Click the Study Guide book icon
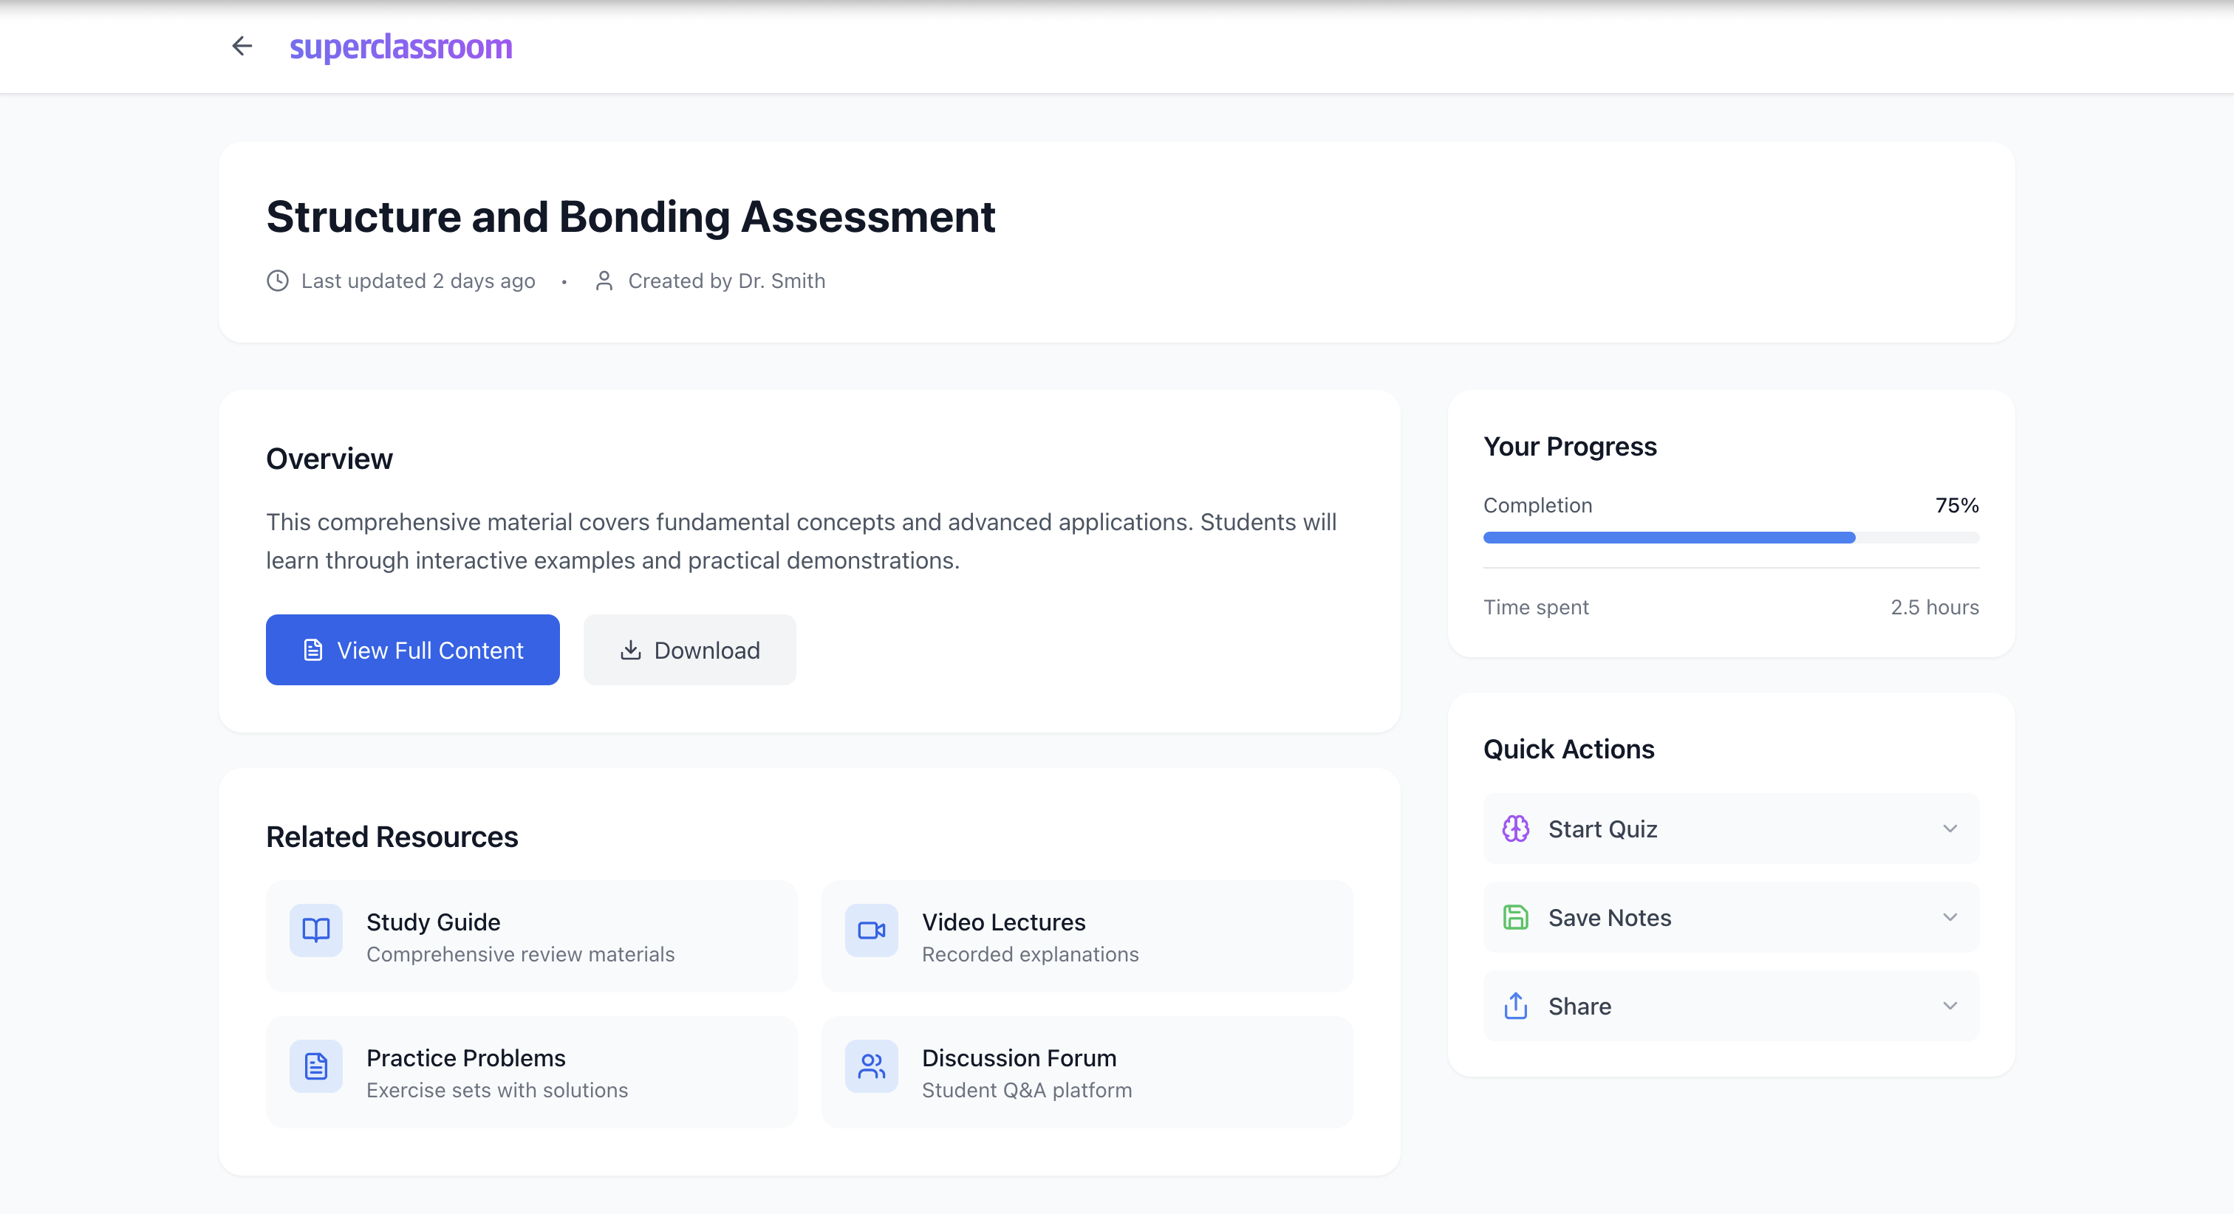Viewport: 2234px width, 1214px height. point(315,930)
